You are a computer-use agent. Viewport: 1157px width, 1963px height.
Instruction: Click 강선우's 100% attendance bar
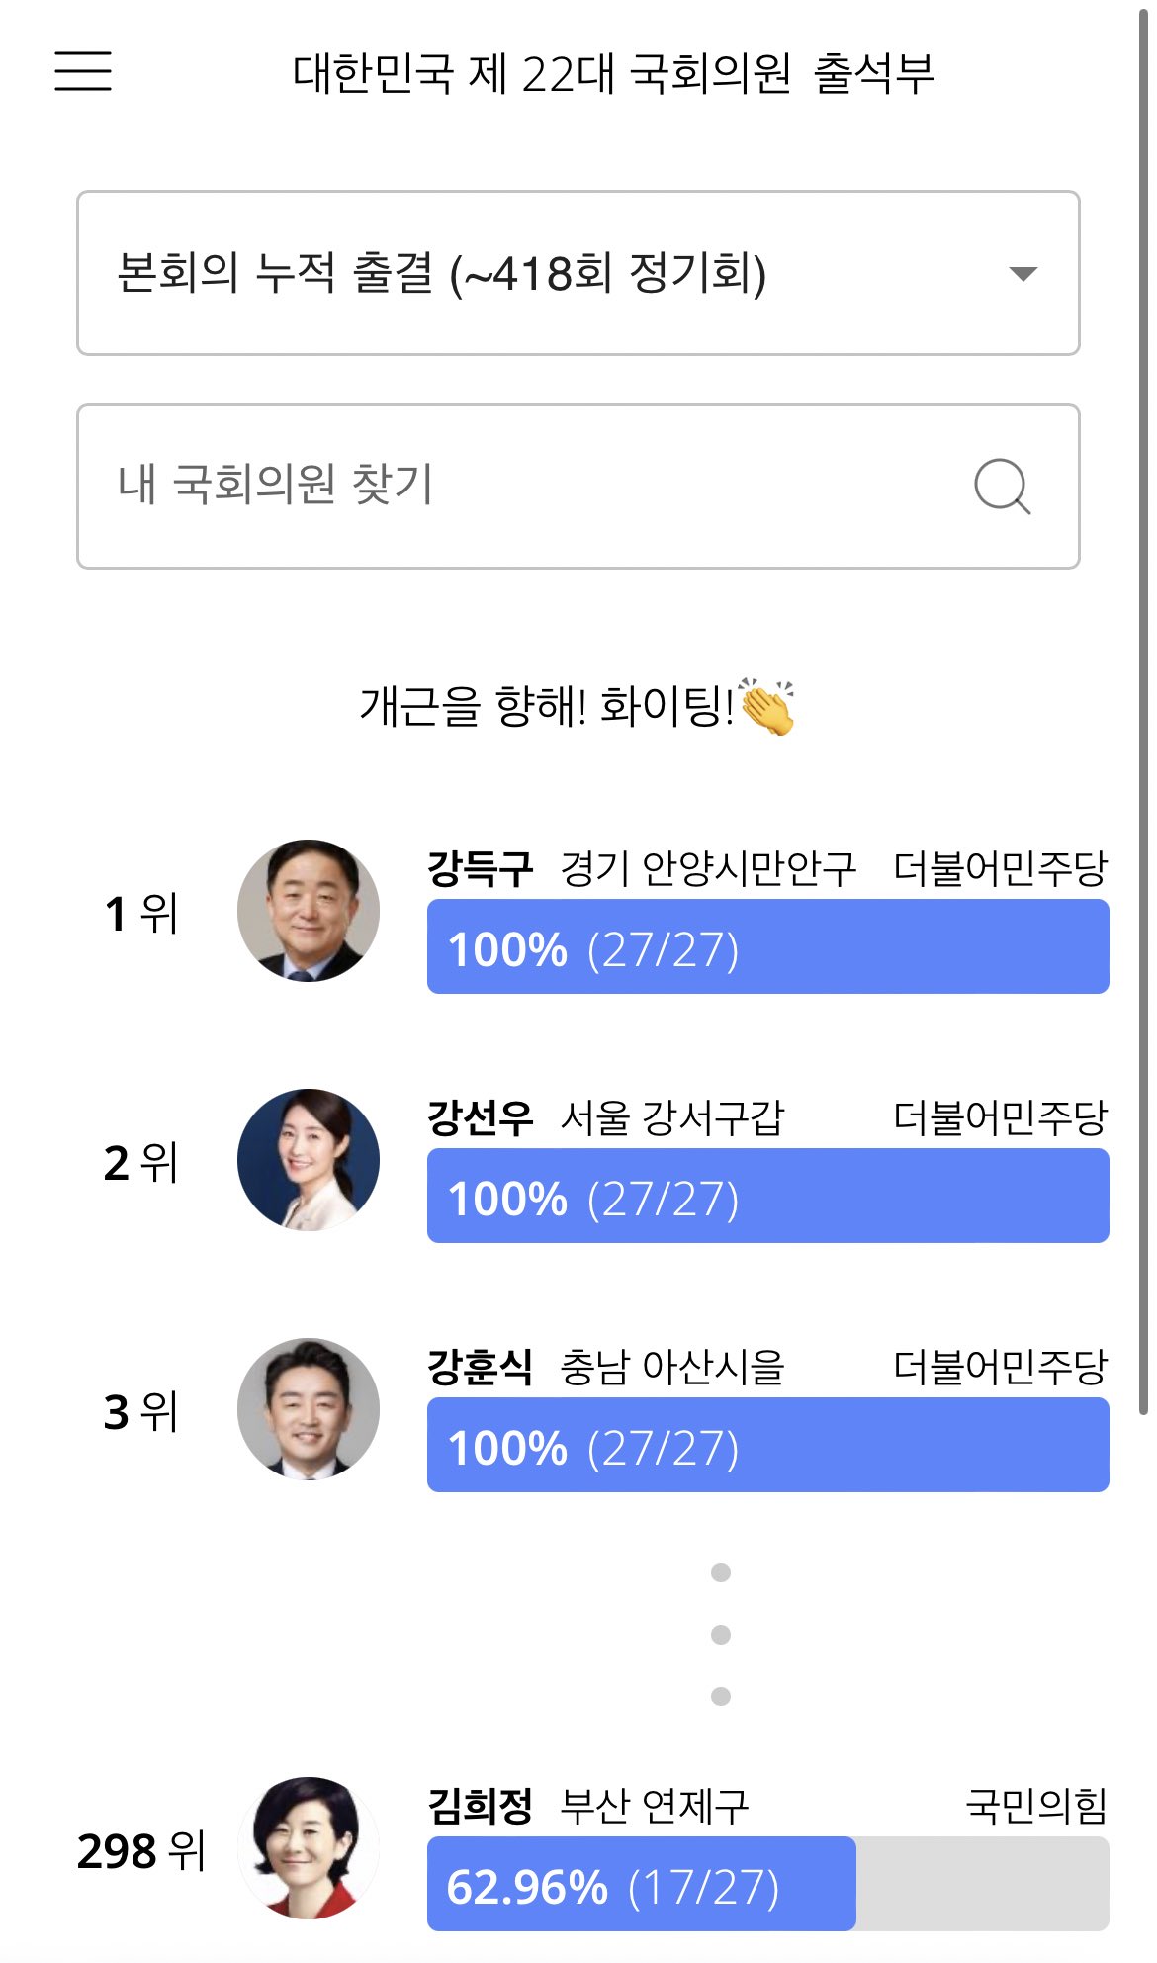(767, 1197)
